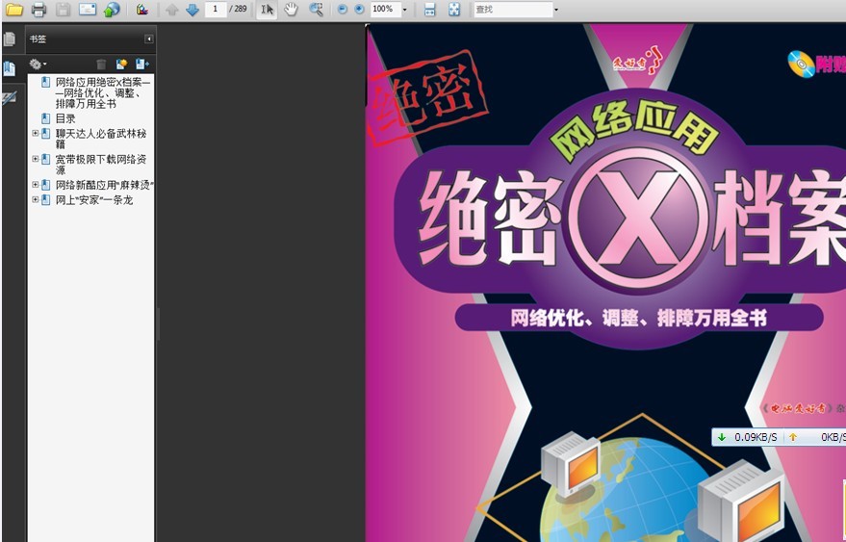Screen dimensions: 846x542
Task: Expand the 网络新酷应用"麻辣烫" bookmark node
Action: coord(35,185)
